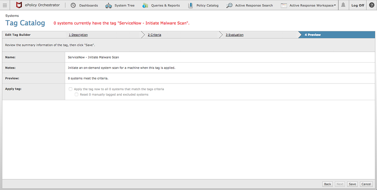This screenshot has height=190, width=377.
Task: Check Apply the tag now checkbox
Action: (x=70, y=89)
